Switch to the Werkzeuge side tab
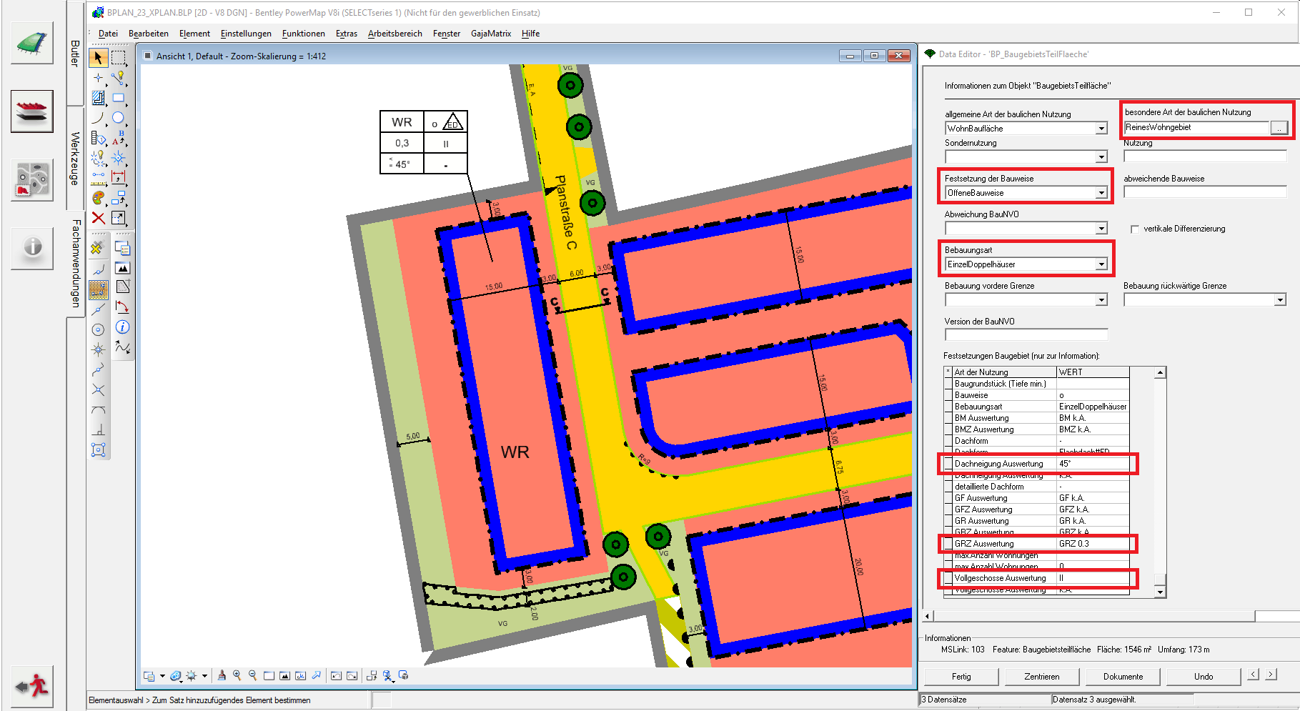 [75, 159]
